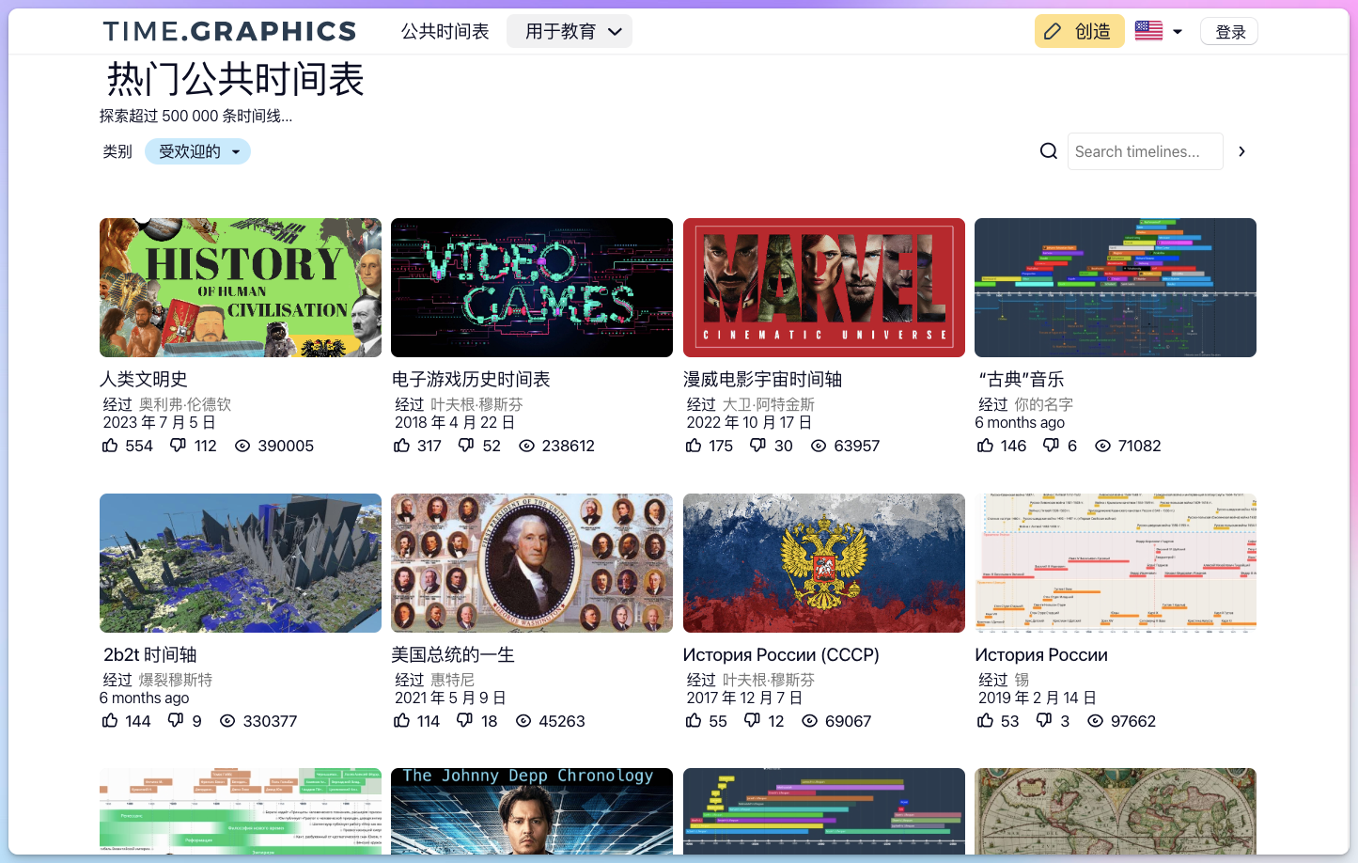Click the 电子游戏历史时间表 title

pos(471,379)
